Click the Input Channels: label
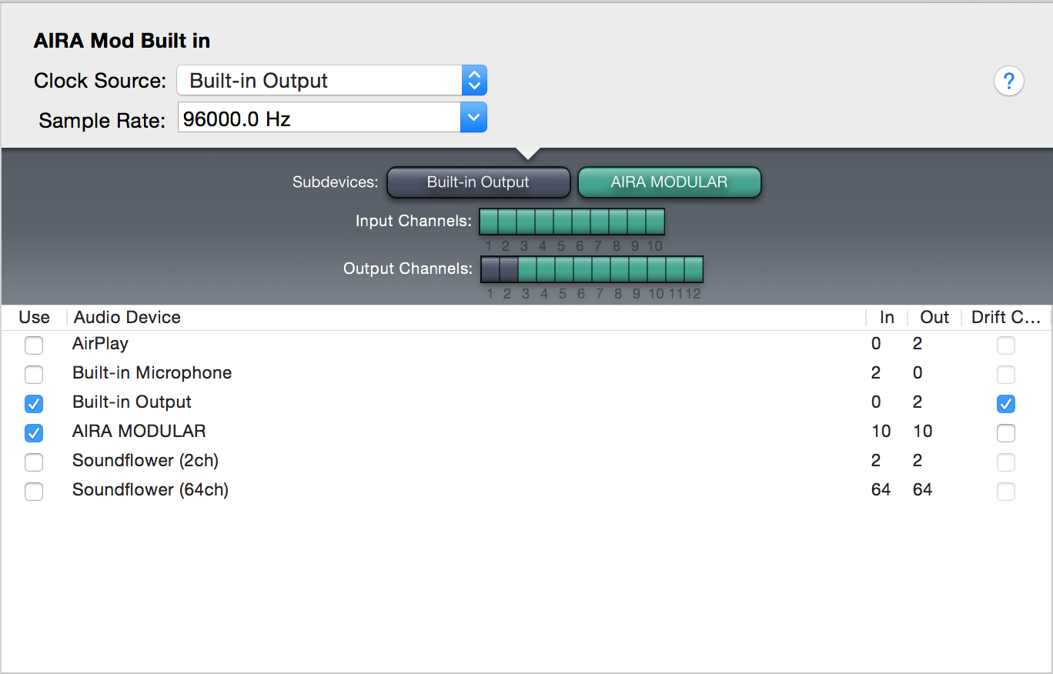 [413, 222]
